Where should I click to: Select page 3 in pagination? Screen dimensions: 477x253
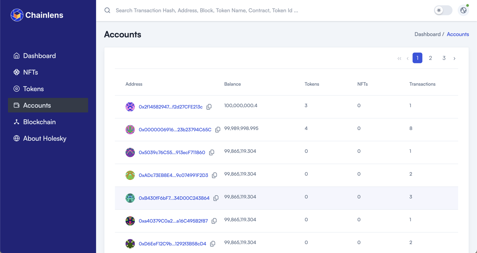click(x=444, y=58)
